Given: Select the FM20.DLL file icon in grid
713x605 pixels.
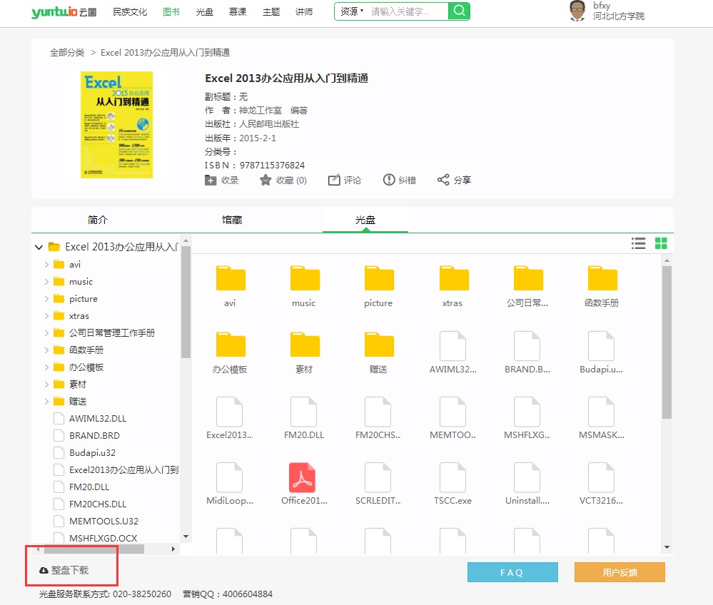Looking at the screenshot, I should [304, 412].
